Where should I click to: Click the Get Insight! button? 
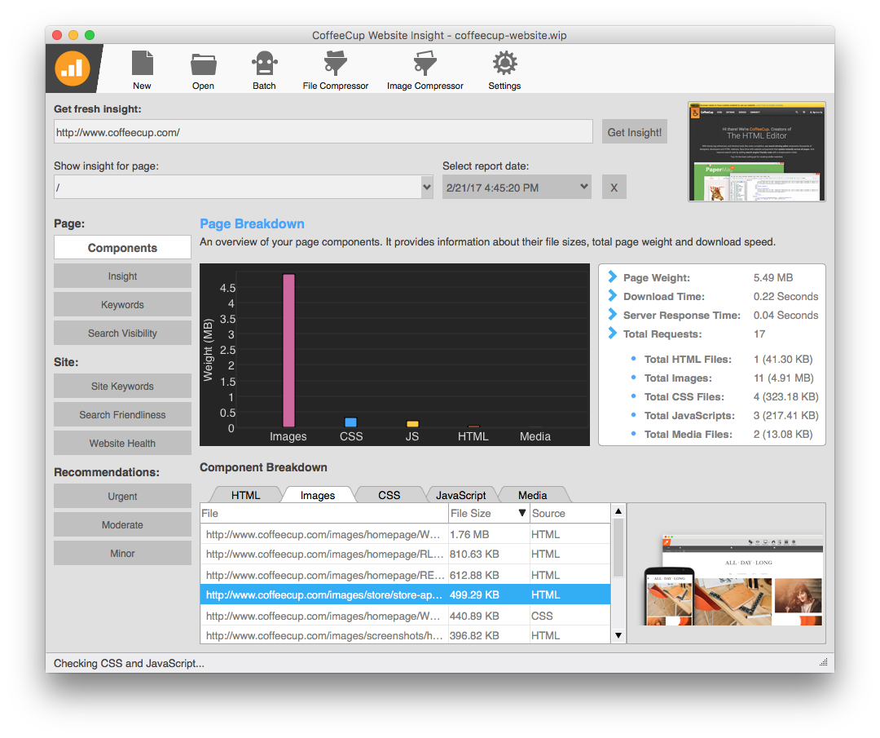point(634,132)
